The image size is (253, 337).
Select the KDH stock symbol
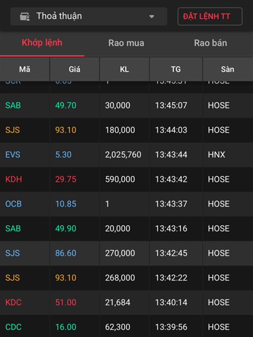(x=13, y=179)
